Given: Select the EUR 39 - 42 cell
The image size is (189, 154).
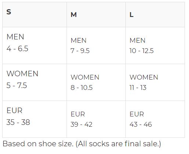Looking at the screenshot, I should [96, 119].
